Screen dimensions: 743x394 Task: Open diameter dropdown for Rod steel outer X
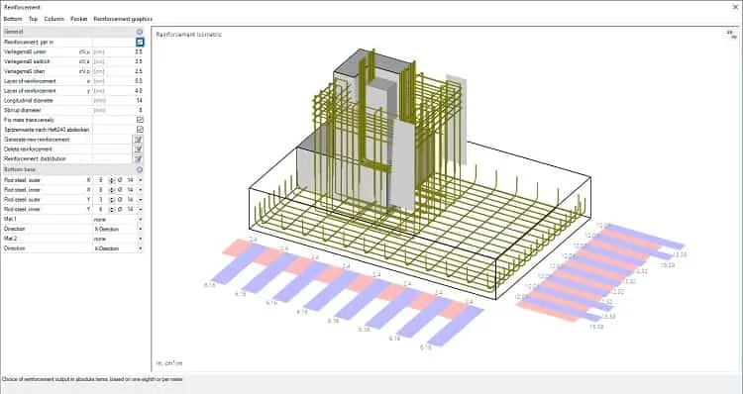pyautogui.click(x=141, y=180)
